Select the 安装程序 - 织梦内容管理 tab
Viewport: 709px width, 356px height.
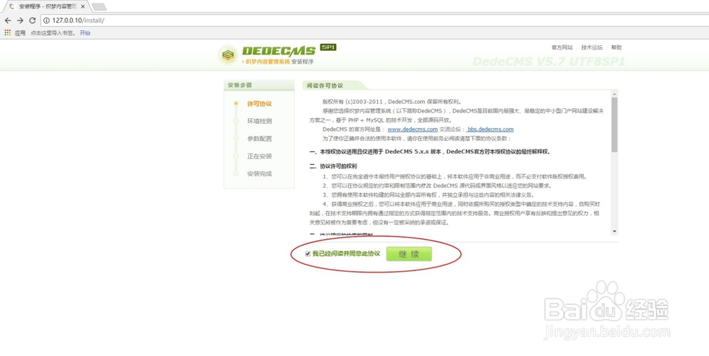click(45, 6)
